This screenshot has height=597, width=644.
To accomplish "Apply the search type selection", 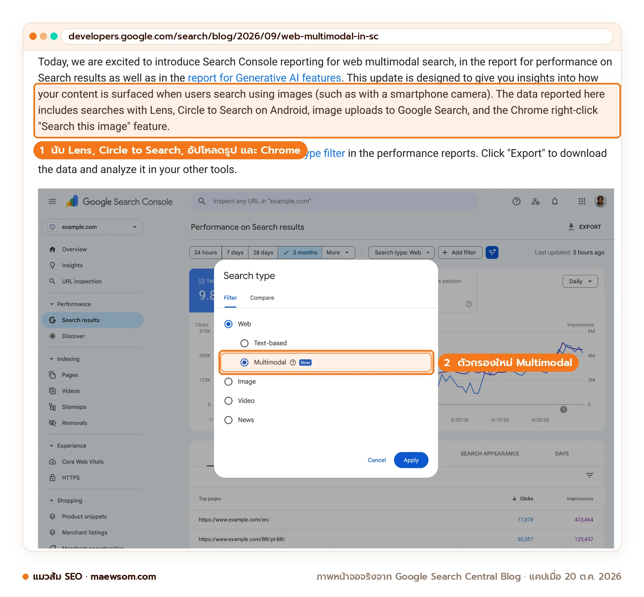I will 411,460.
